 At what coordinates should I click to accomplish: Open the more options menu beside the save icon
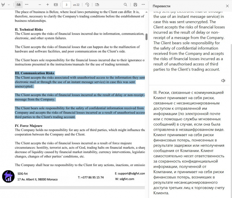[x=143, y=4]
